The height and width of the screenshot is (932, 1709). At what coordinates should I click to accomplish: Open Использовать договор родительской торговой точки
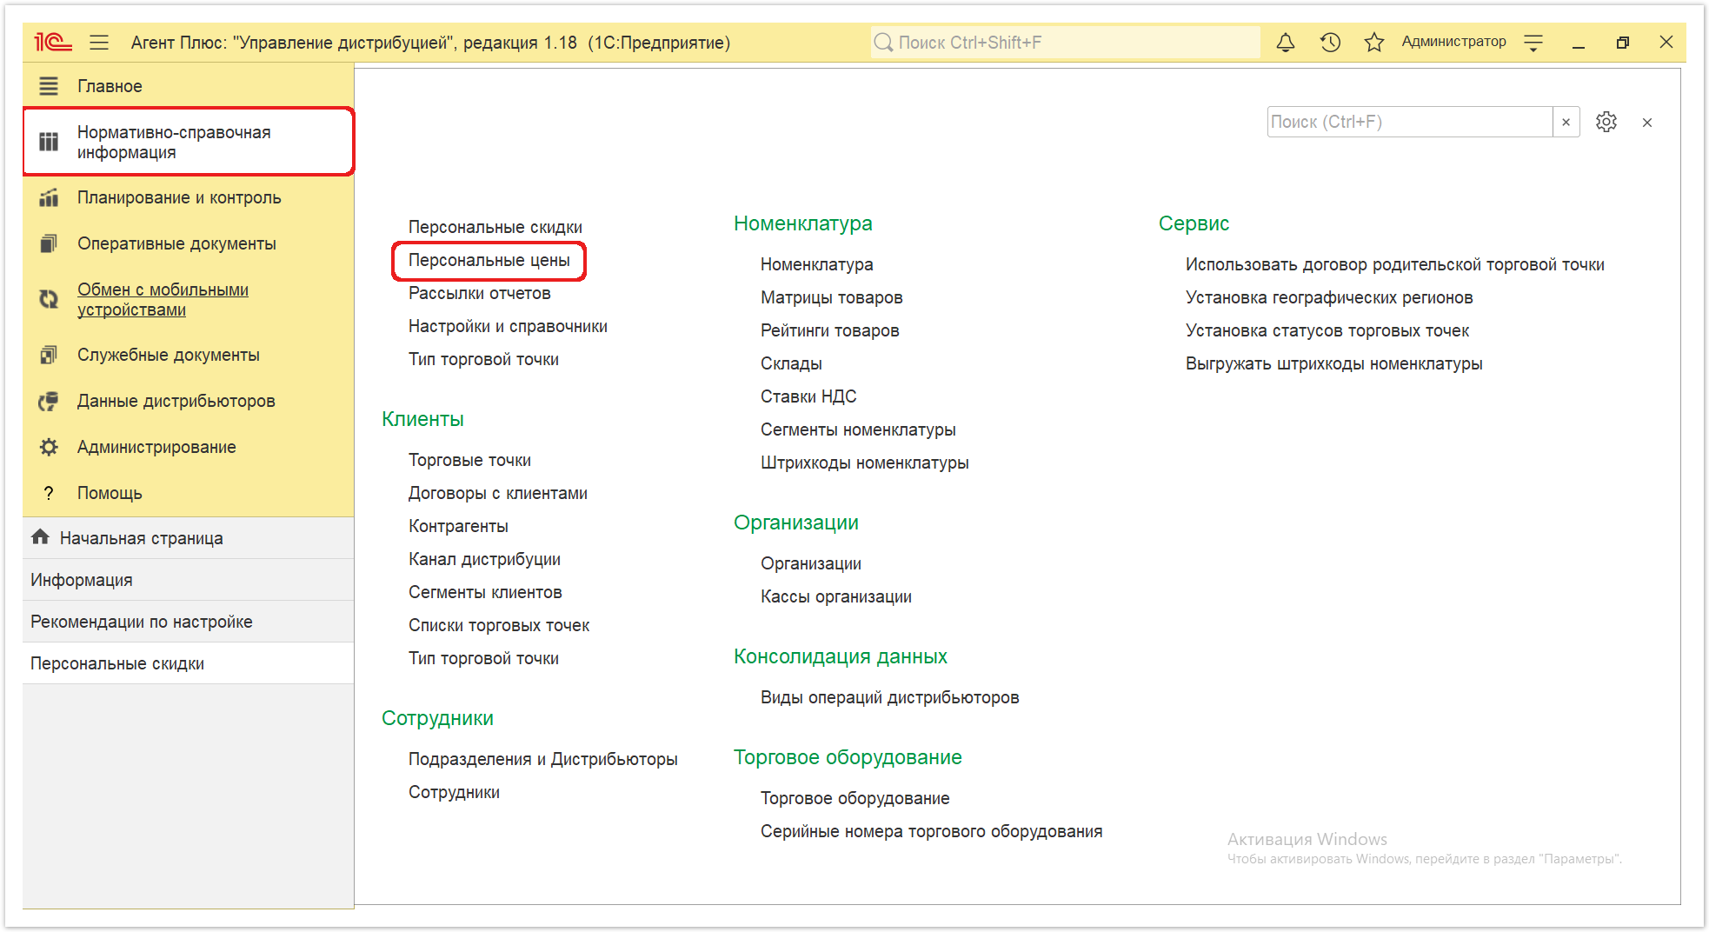[1395, 264]
